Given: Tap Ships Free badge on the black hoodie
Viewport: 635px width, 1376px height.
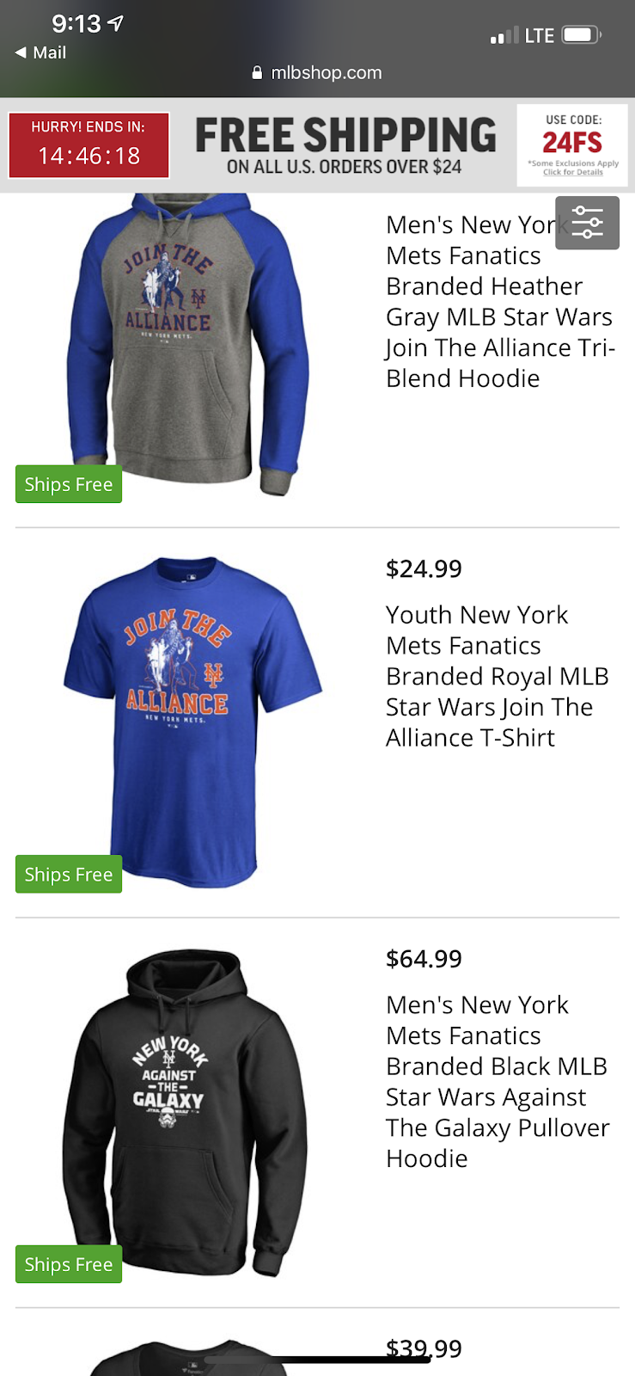Looking at the screenshot, I should click(69, 1264).
